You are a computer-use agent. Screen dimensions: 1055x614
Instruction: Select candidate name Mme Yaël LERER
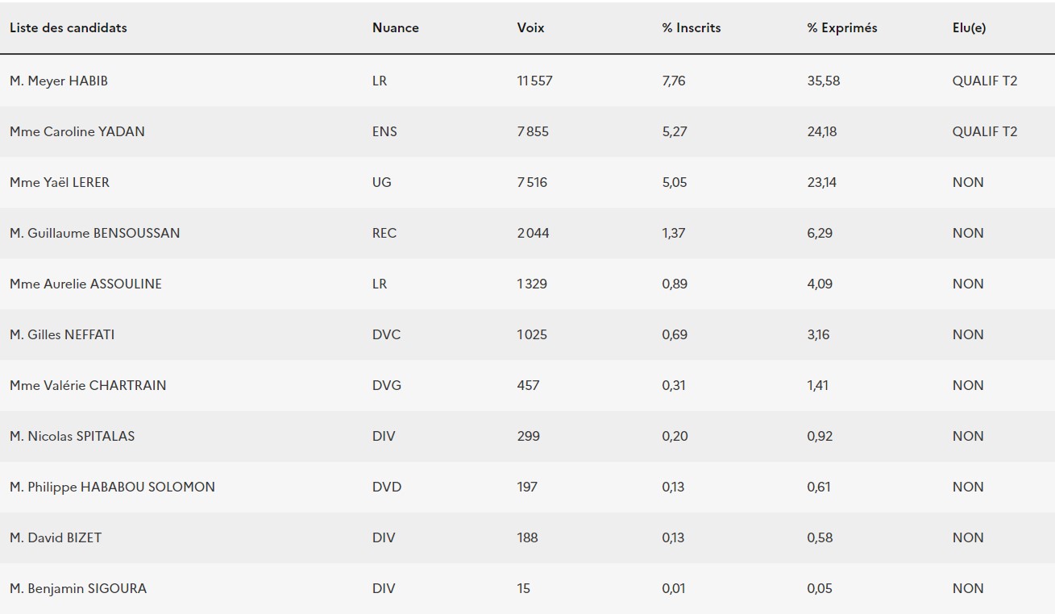click(x=60, y=182)
